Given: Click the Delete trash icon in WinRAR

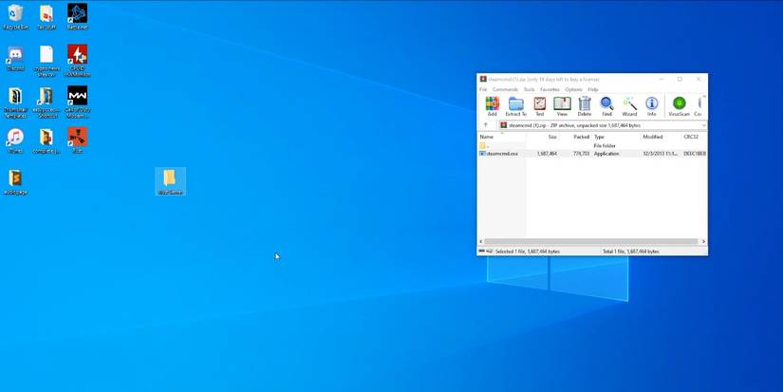Looking at the screenshot, I should coord(585,106).
